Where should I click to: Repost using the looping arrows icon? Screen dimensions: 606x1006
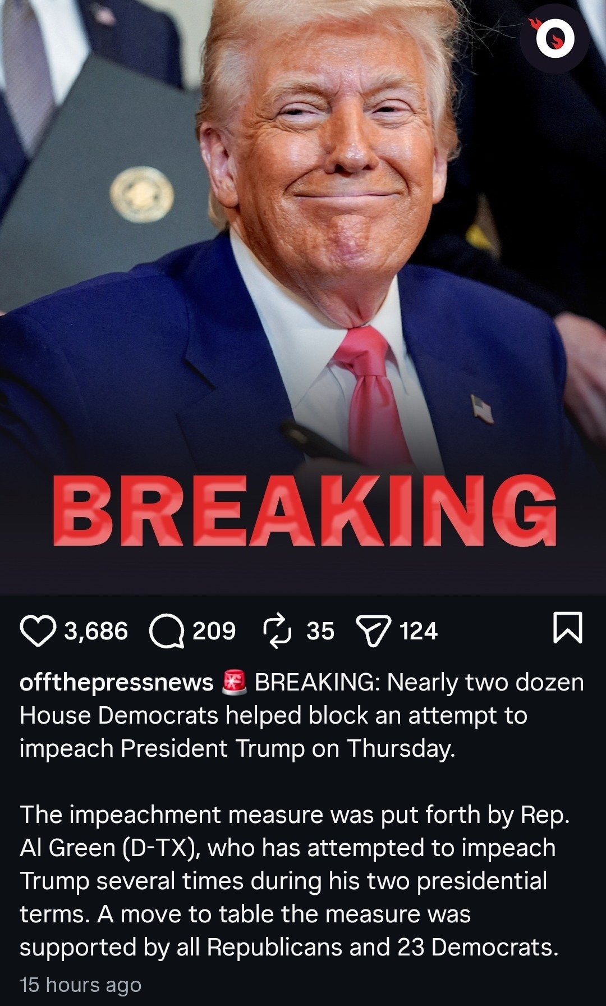[277, 630]
